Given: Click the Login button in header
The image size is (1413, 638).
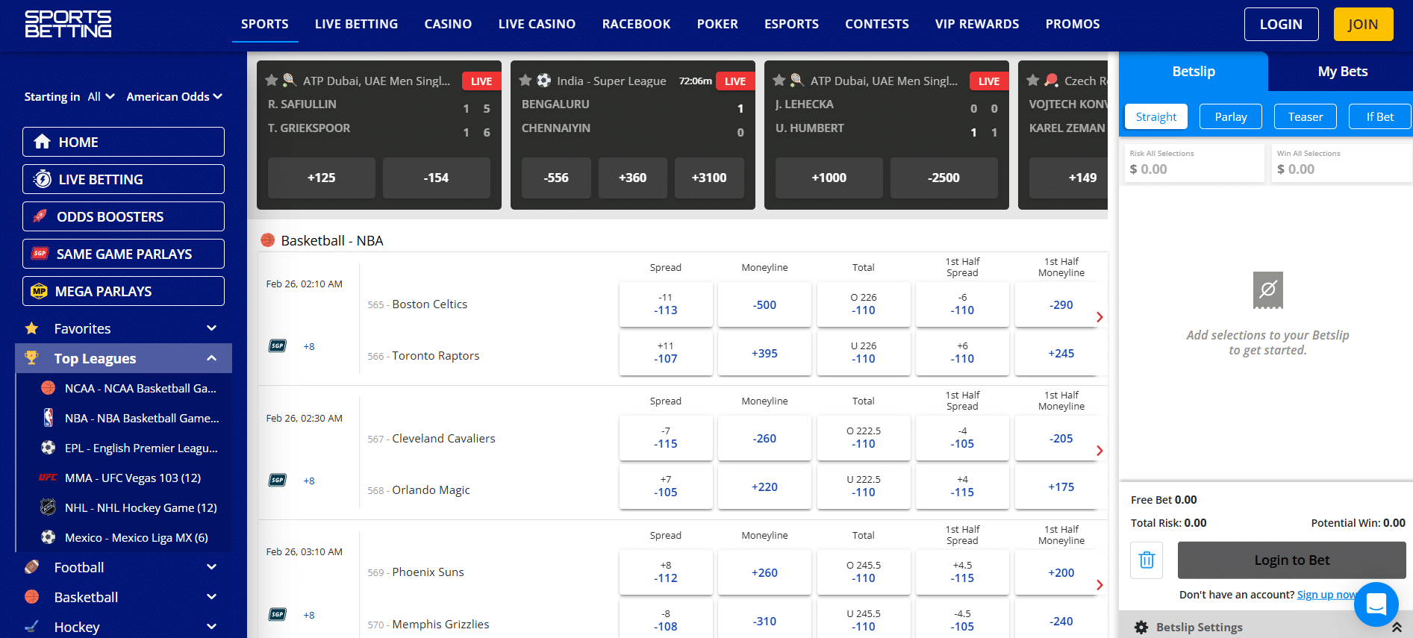Looking at the screenshot, I should pyautogui.click(x=1281, y=24).
